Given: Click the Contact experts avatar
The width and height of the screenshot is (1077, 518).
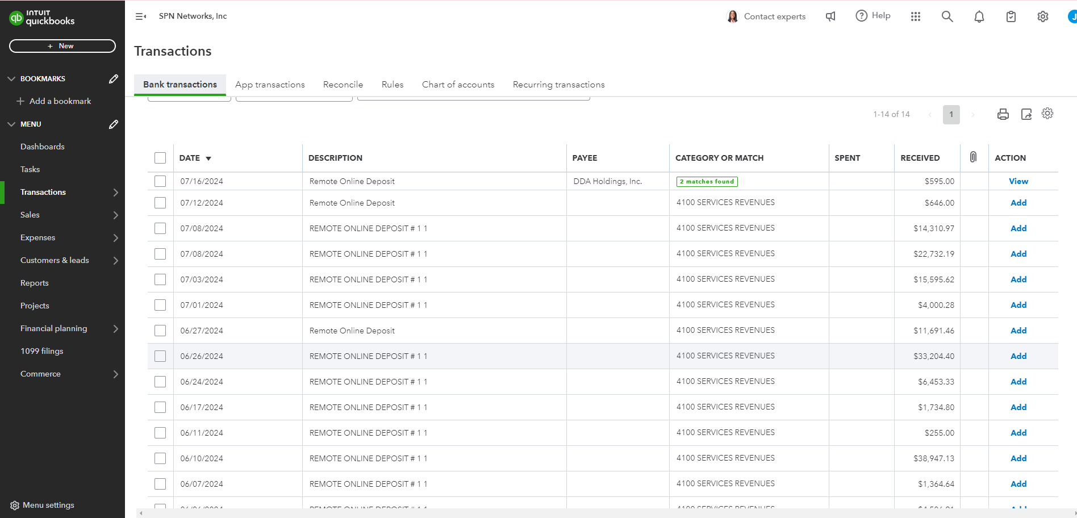Looking at the screenshot, I should [x=733, y=16].
